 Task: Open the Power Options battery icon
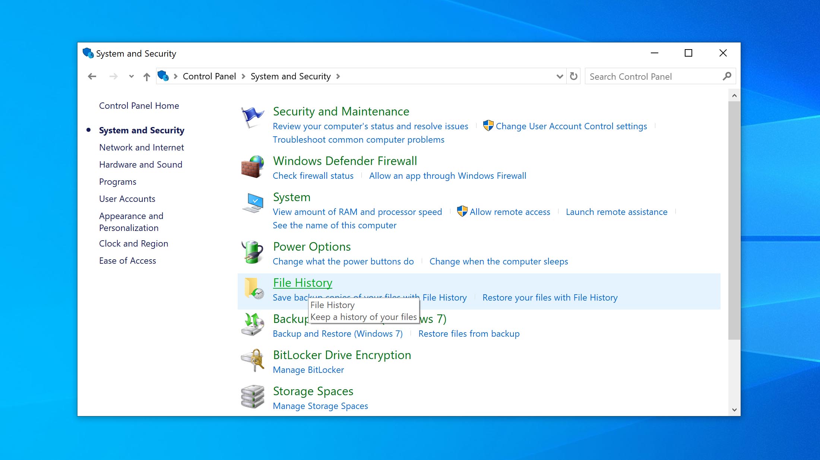click(x=252, y=252)
